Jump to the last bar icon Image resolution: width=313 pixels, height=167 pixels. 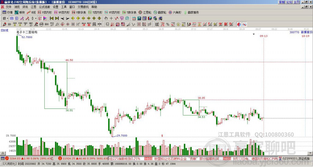pyautogui.click(x=57, y=19)
